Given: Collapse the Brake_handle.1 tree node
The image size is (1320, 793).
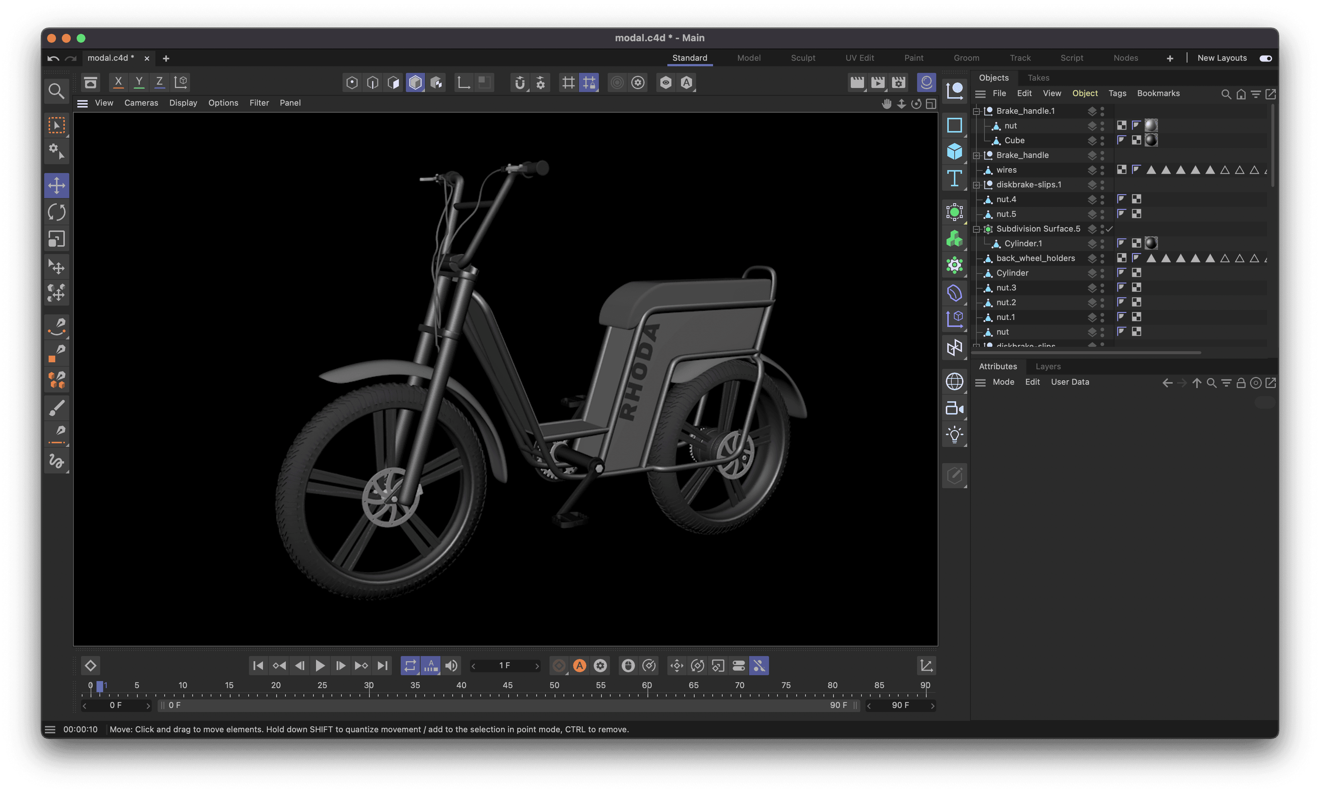Looking at the screenshot, I should (x=976, y=111).
